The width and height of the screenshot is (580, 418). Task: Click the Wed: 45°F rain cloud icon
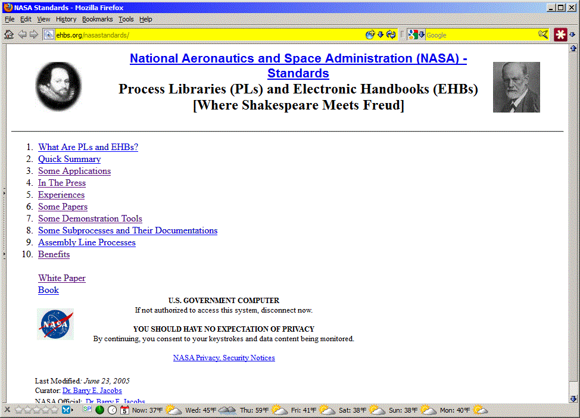(x=227, y=410)
